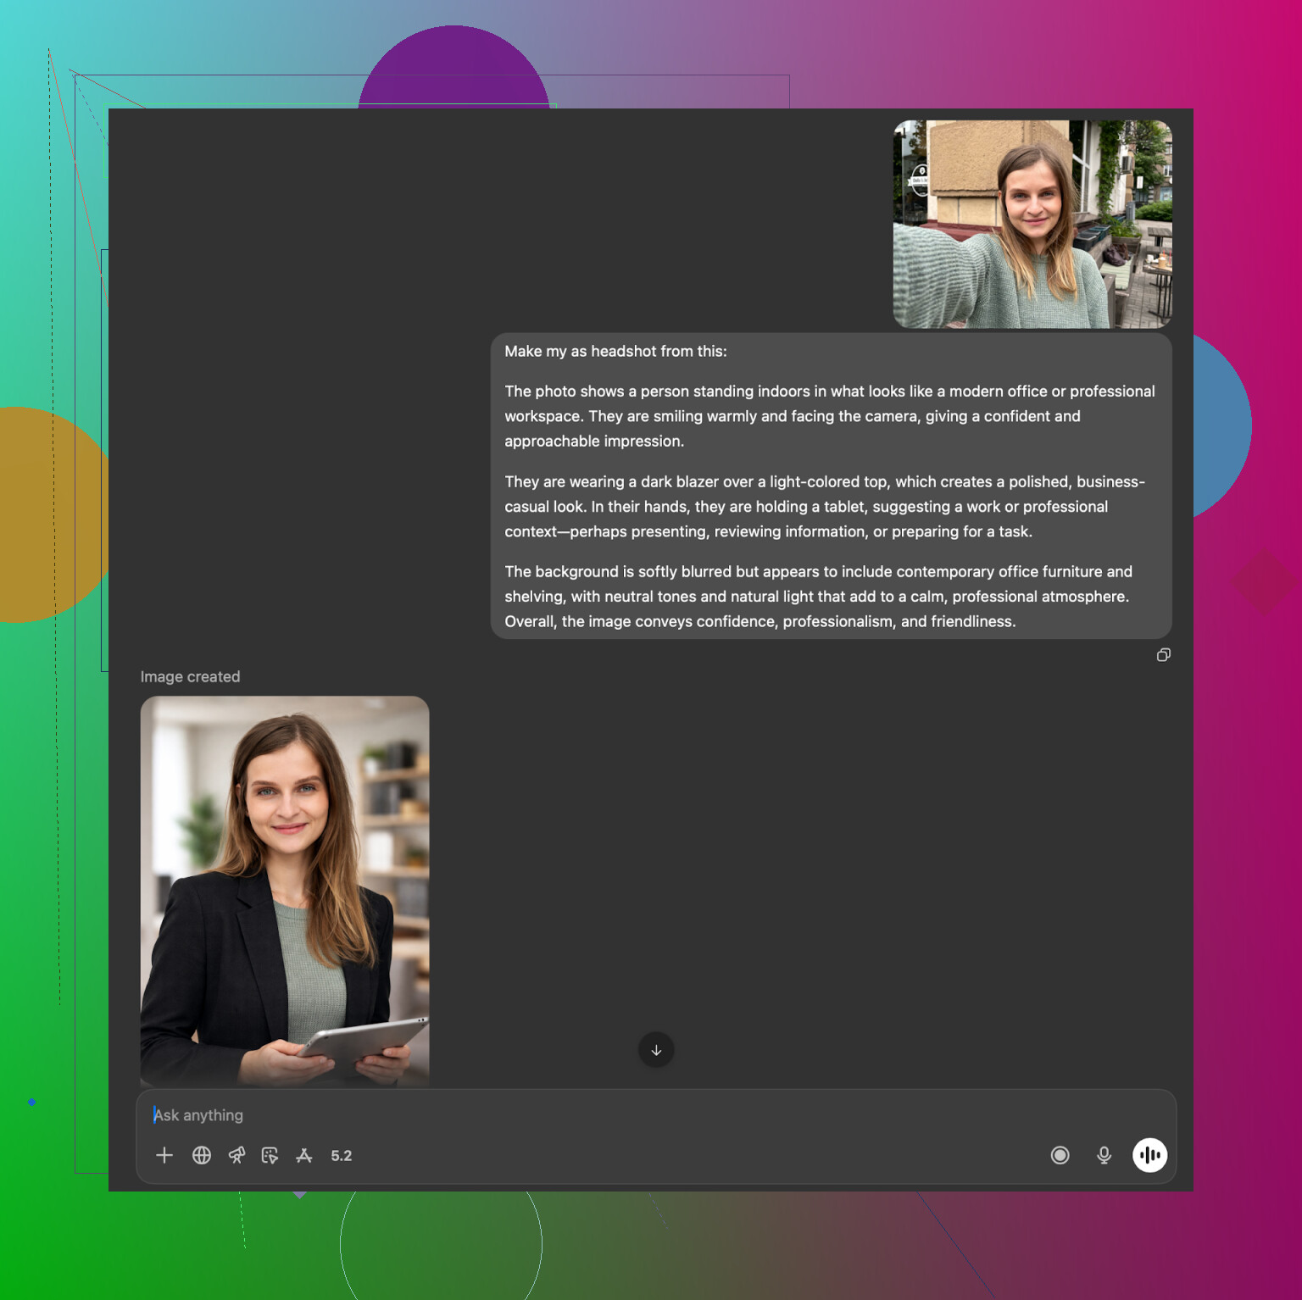Copy the user message using the copy icon
Image resolution: width=1302 pixels, height=1300 pixels.
tap(1164, 655)
